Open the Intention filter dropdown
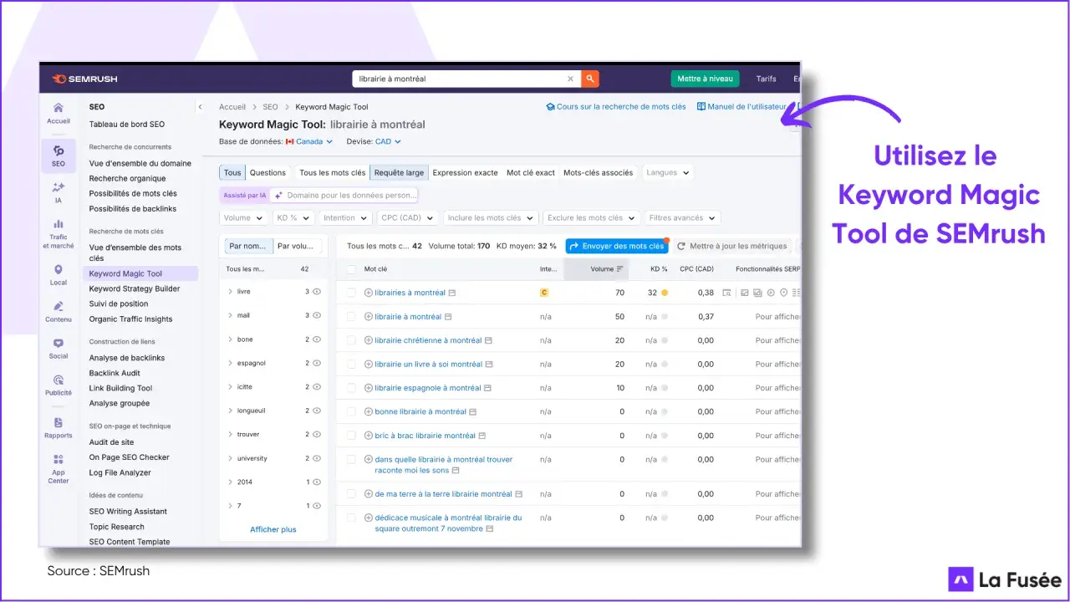This screenshot has height=602, width=1070. tap(345, 217)
